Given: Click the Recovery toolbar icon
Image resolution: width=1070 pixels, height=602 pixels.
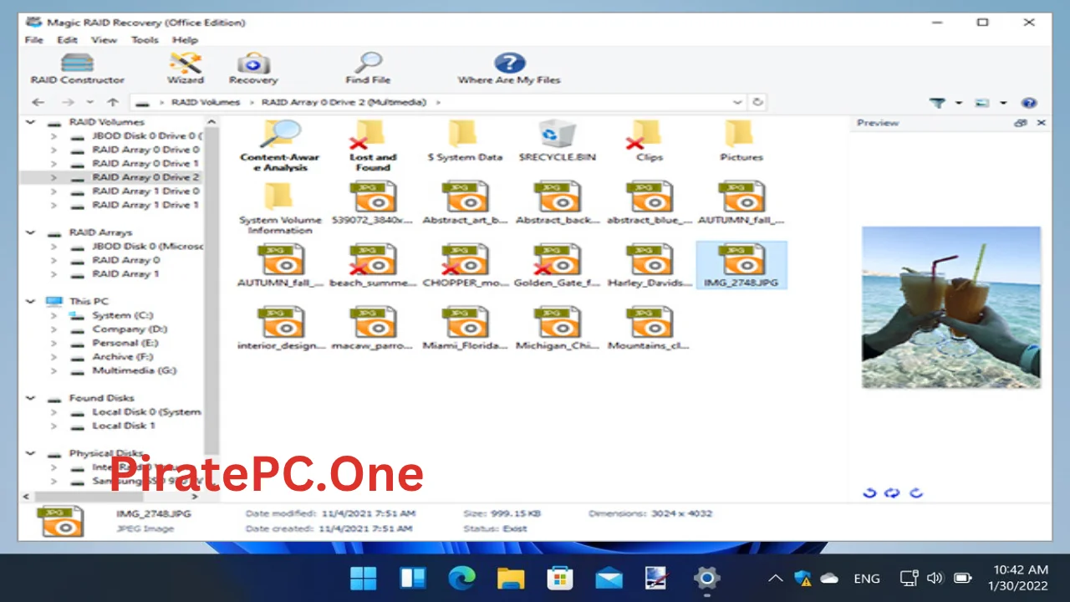Looking at the screenshot, I should click(x=252, y=69).
